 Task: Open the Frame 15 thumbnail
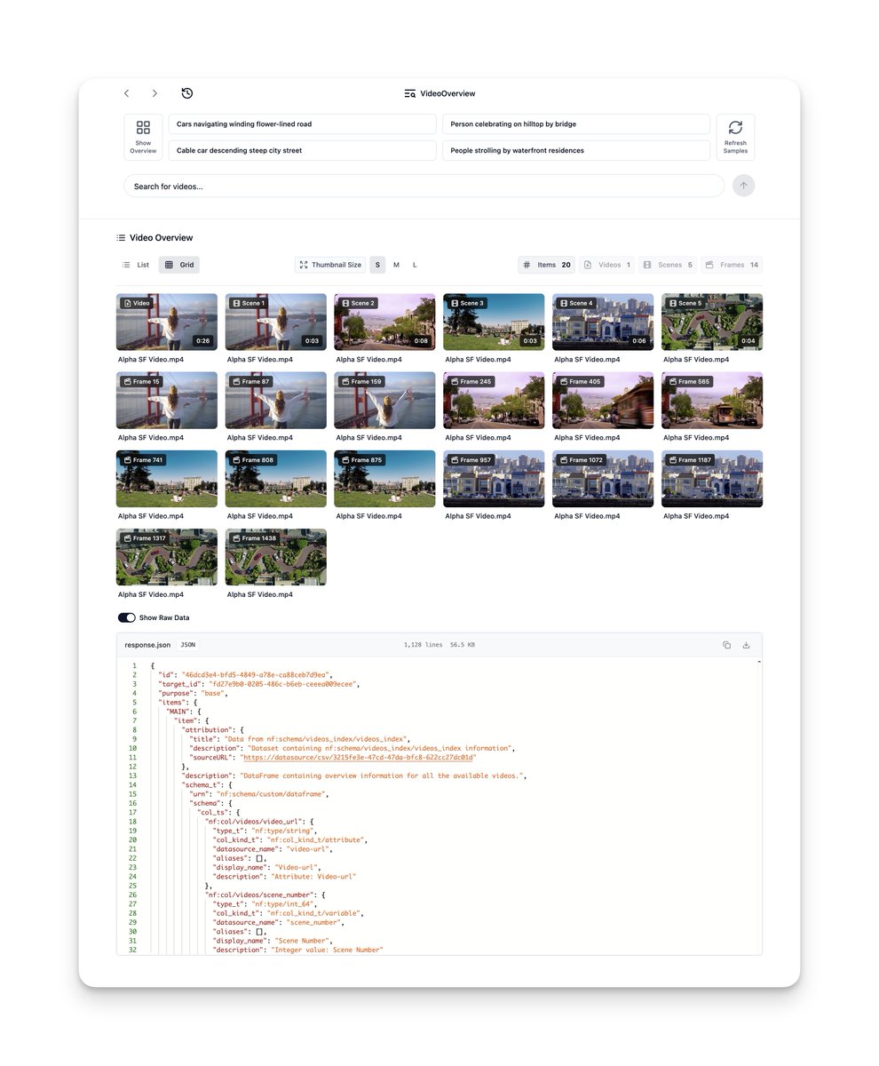[x=167, y=401]
